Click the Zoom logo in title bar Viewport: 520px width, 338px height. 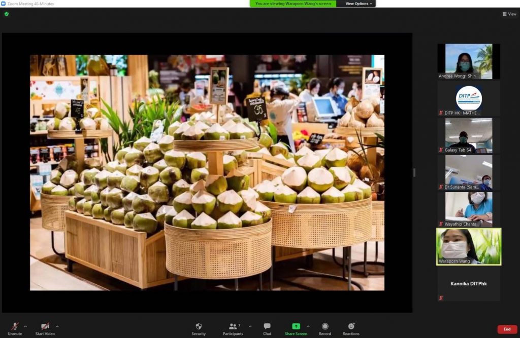3,4
